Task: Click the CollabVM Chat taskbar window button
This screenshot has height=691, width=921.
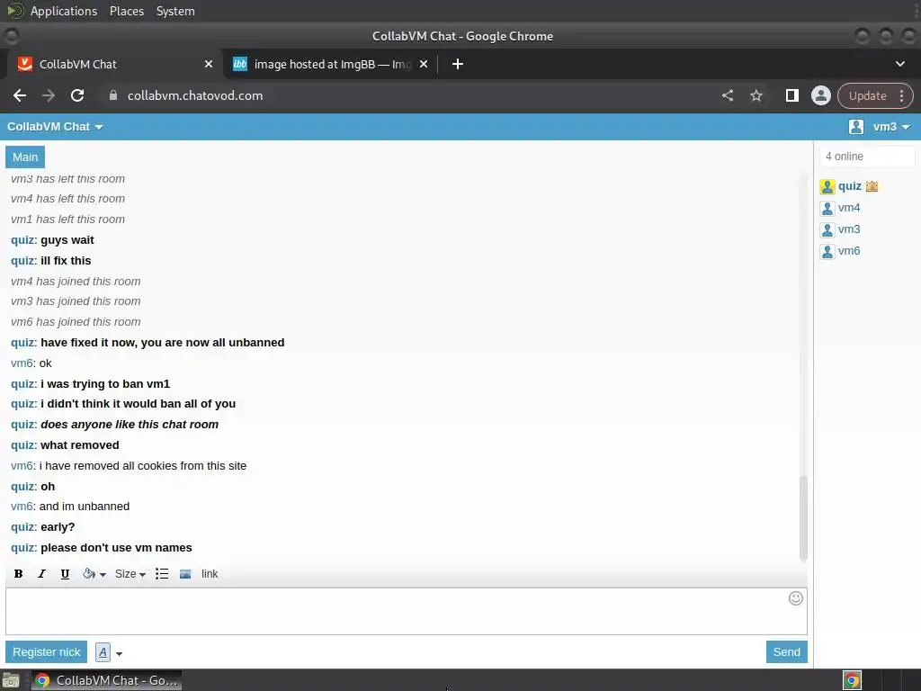Action: point(106,680)
